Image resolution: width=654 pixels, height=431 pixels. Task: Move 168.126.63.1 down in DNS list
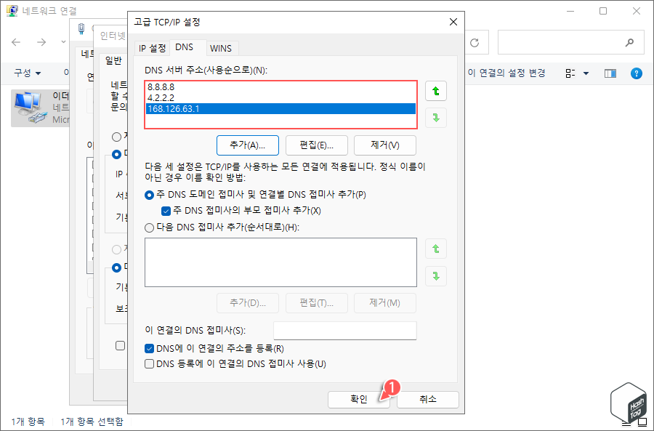[435, 118]
